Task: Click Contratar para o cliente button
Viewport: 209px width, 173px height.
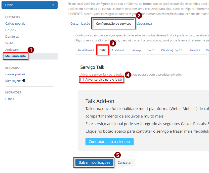Action: tap(109, 142)
